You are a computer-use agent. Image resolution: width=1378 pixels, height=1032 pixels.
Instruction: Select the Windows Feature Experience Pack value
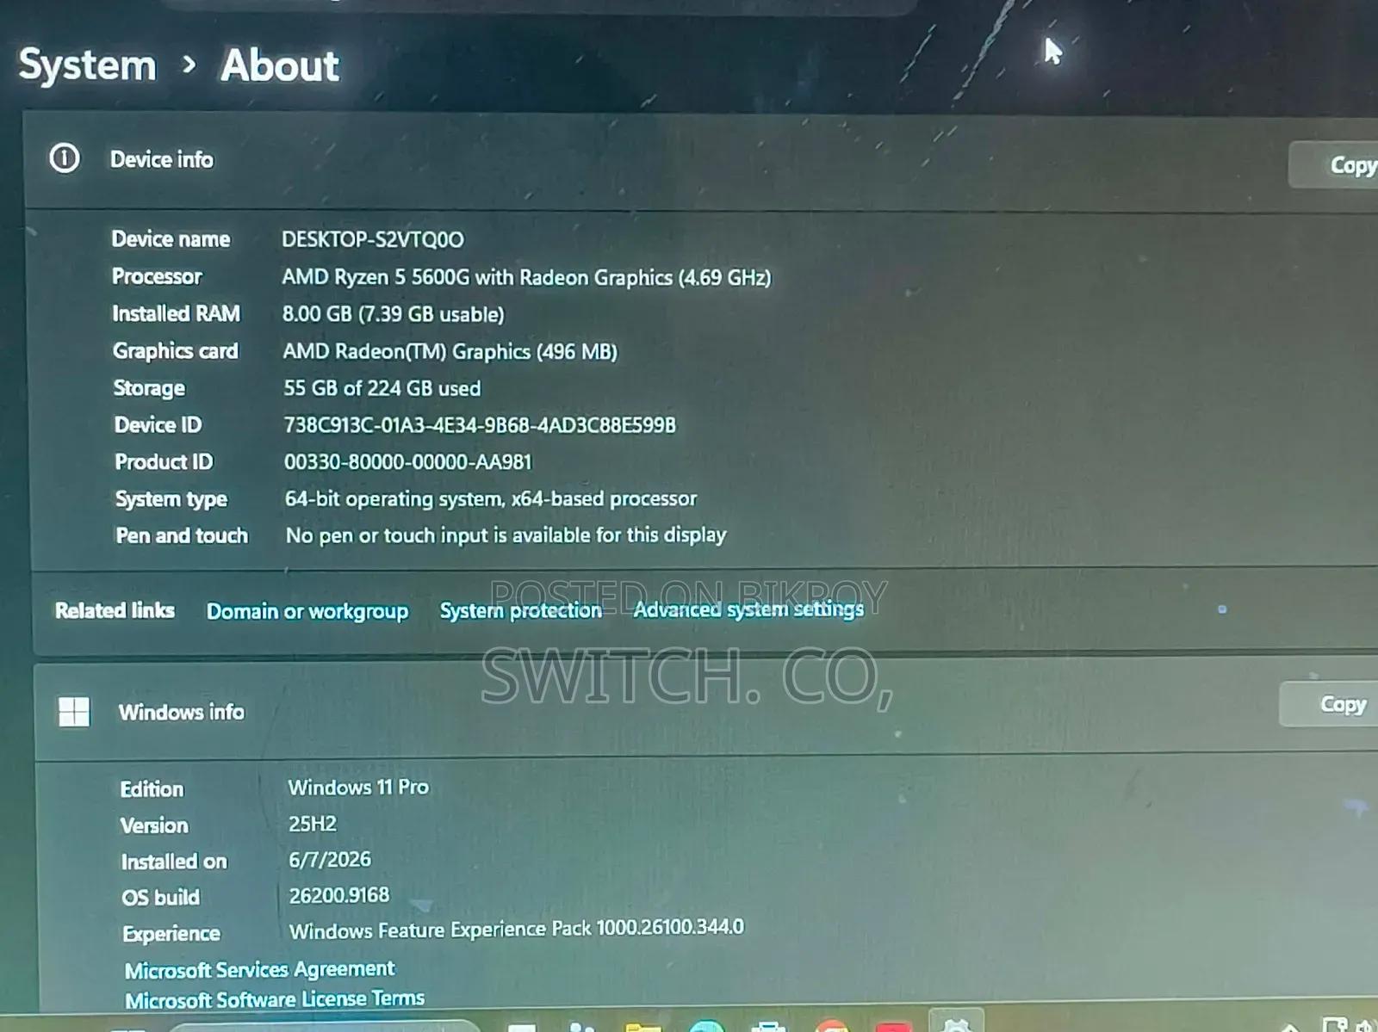click(x=517, y=930)
